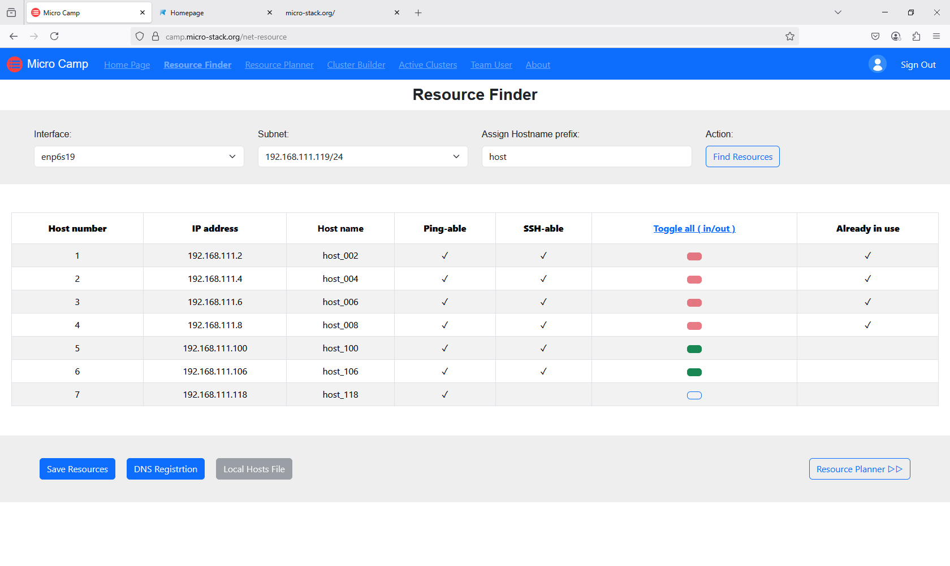Toggle host_002 include switch
950x566 pixels.
tap(694, 256)
